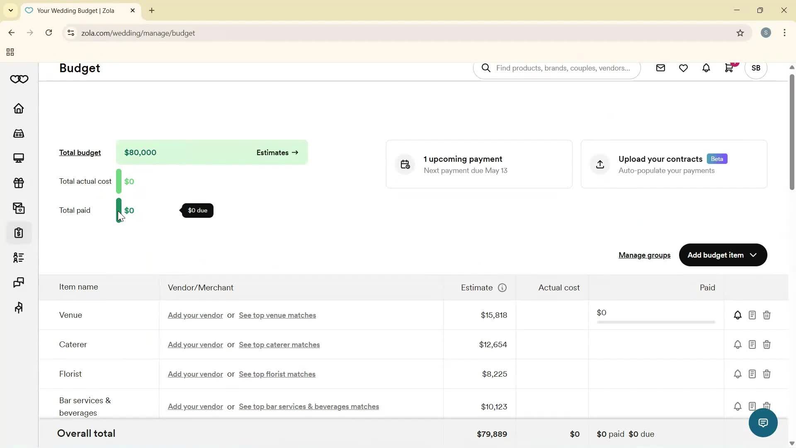The height and width of the screenshot is (448, 796).
Task: Open notes icon on the Caterer row
Action: [752, 344]
